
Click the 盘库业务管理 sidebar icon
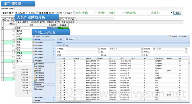(x=34, y=52)
